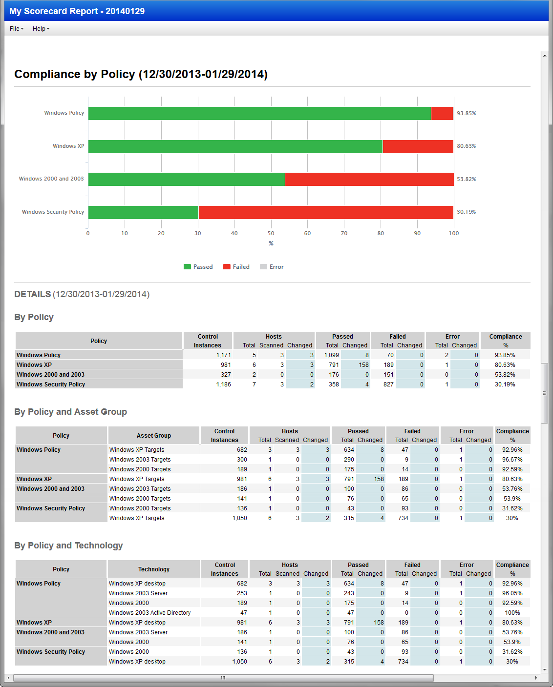Click the red Failed legend swatch
Viewport: 553px width, 687px height.
[226, 266]
